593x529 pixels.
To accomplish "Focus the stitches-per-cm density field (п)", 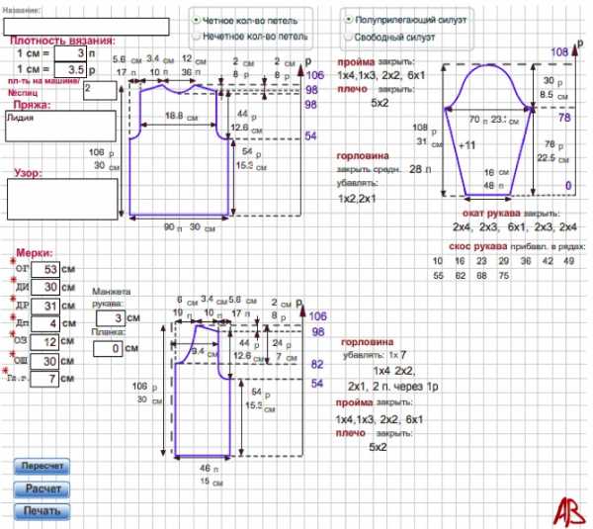I will point(73,54).
